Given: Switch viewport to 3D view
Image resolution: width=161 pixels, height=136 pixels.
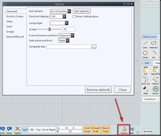Looking at the screenshot, I should (x=32, y=130).
